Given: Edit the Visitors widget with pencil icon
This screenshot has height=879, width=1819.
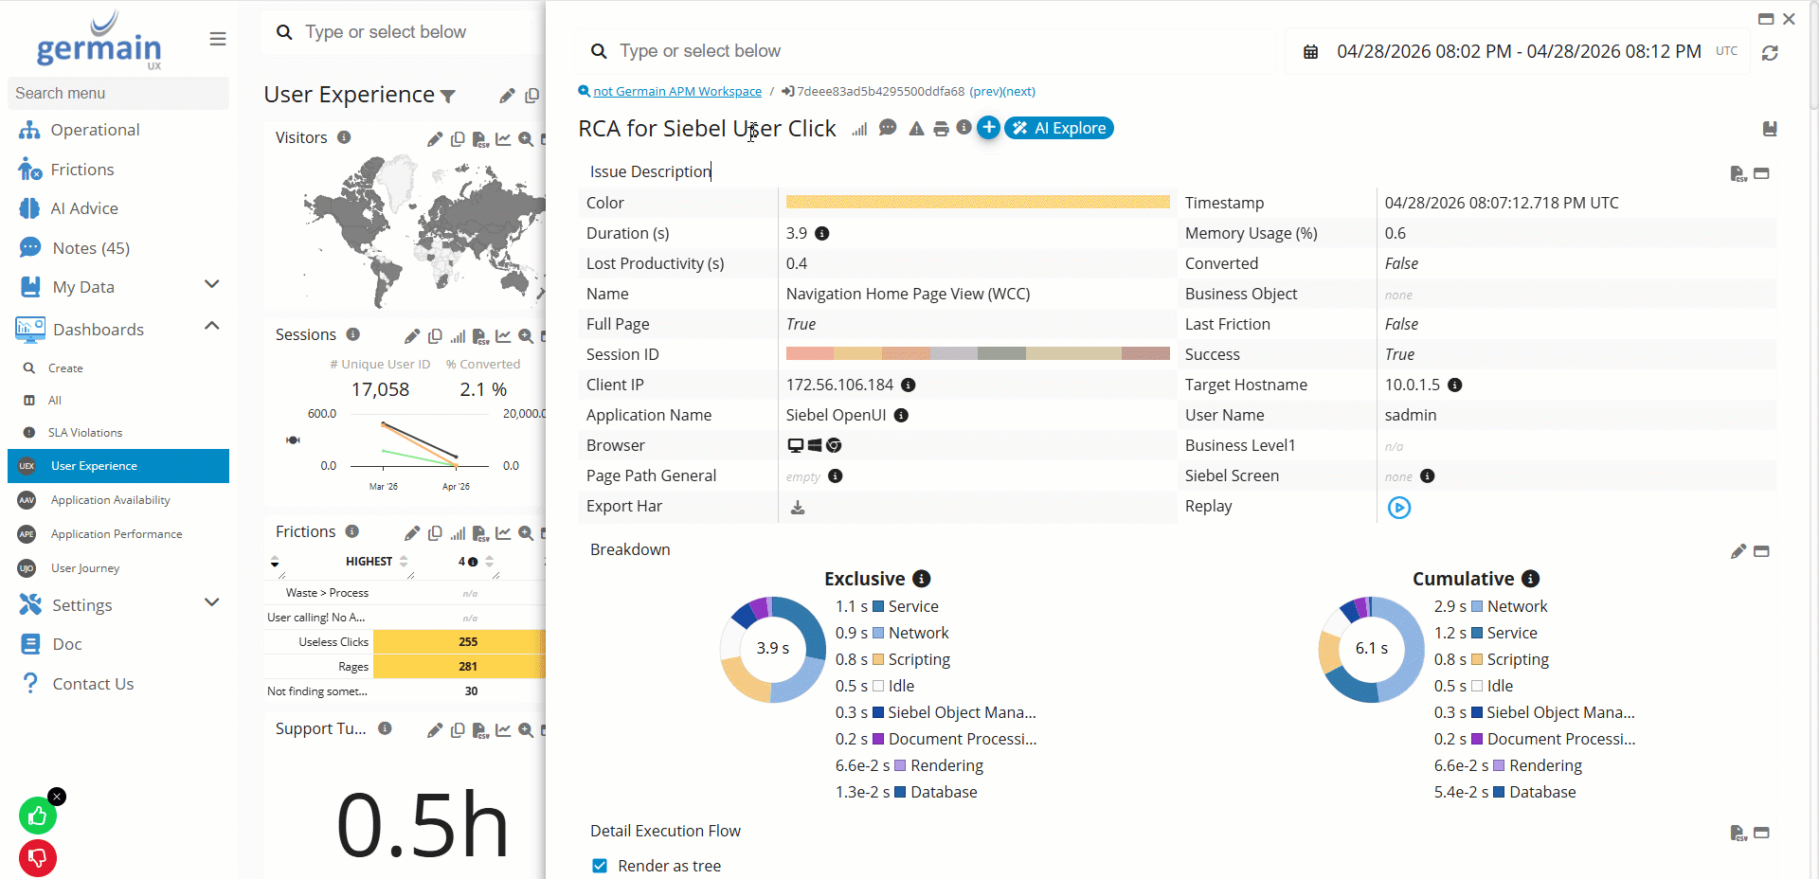Looking at the screenshot, I should 435,139.
